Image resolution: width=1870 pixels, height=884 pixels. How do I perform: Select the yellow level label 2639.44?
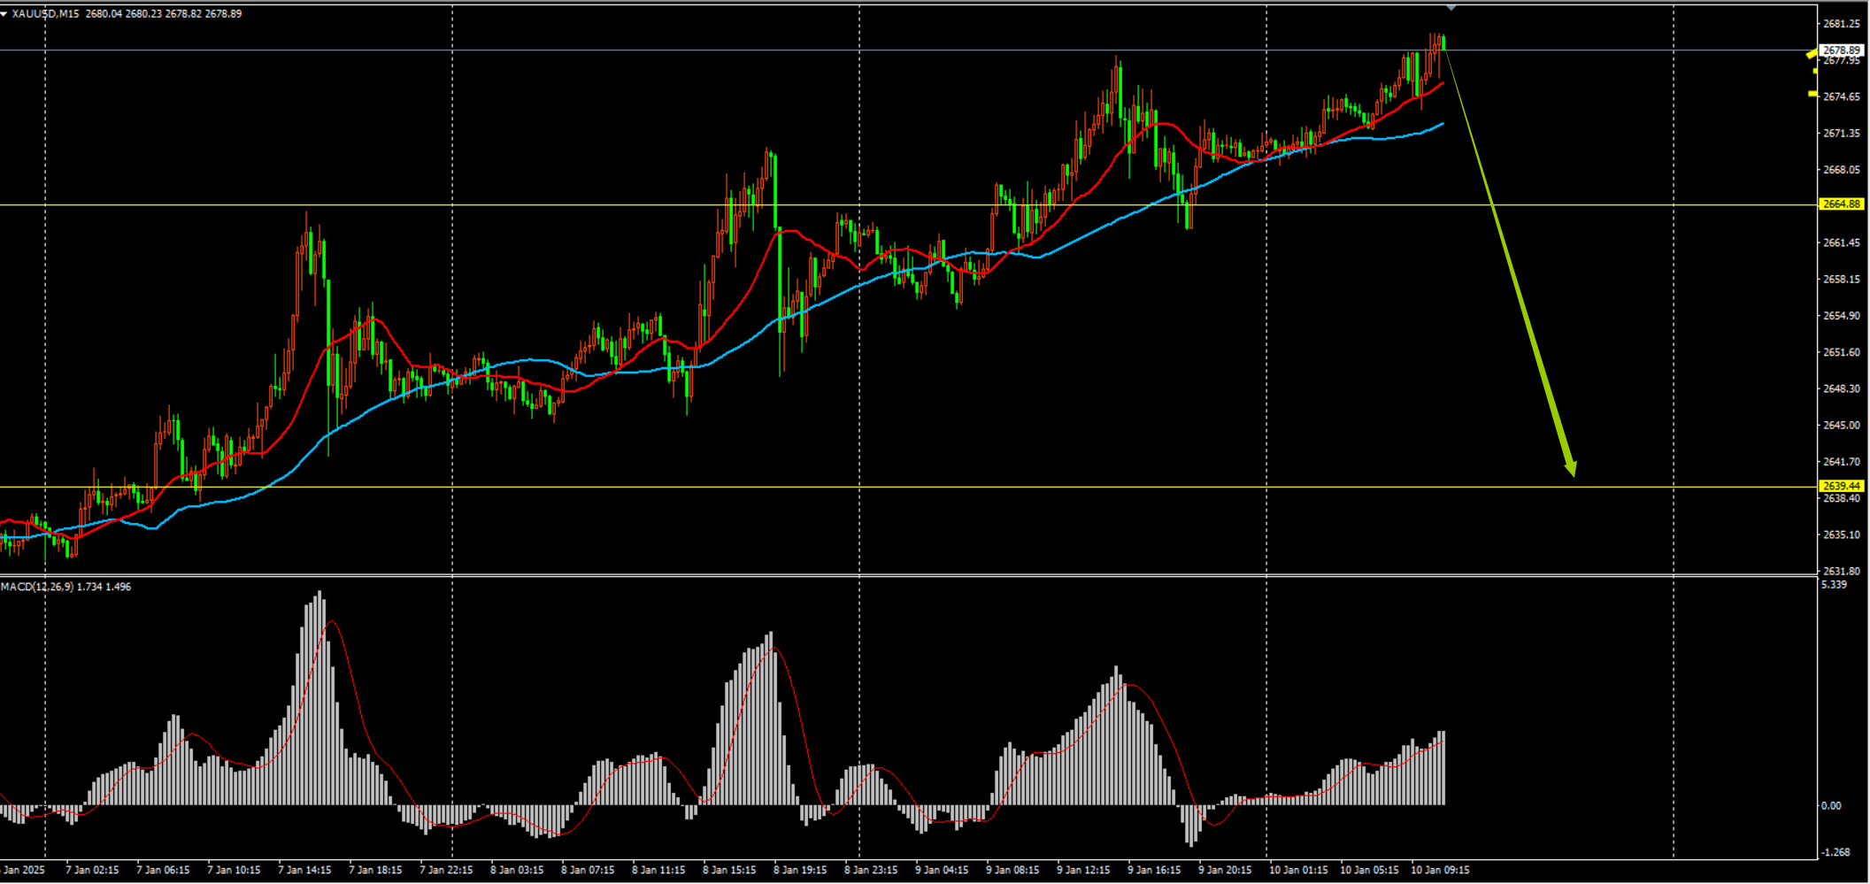1842,487
